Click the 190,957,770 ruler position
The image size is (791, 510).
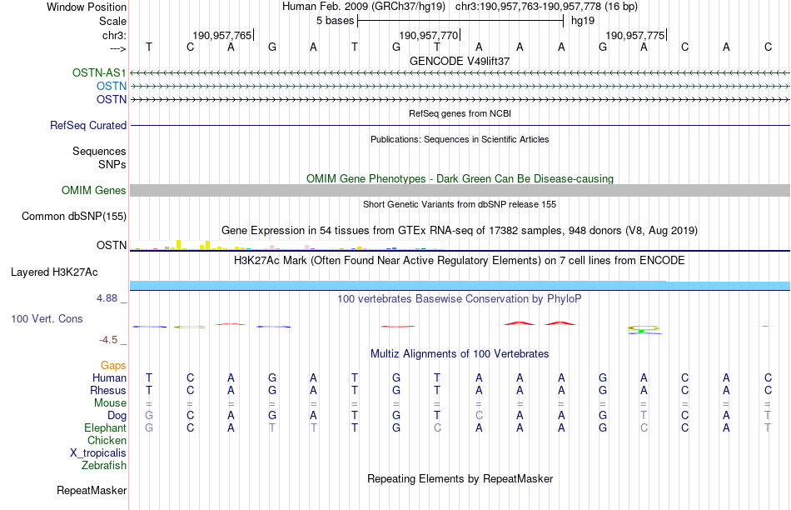click(x=429, y=35)
